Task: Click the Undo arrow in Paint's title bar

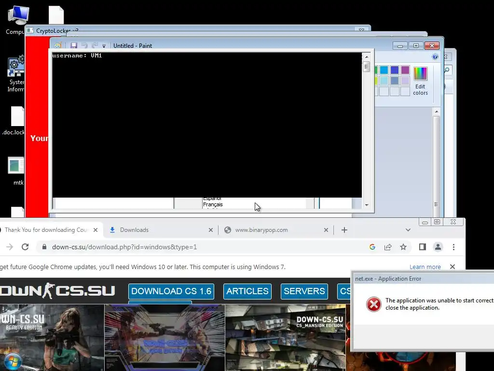Action: (84, 45)
